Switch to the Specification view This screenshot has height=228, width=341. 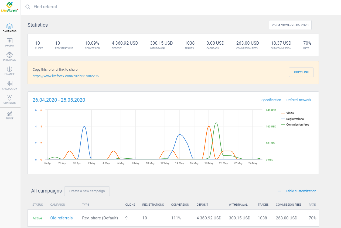click(271, 100)
